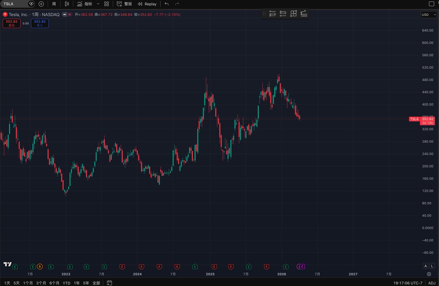Select the 1天 date range
Image resolution: width=439 pixels, height=286 pixels.
(x=7, y=283)
